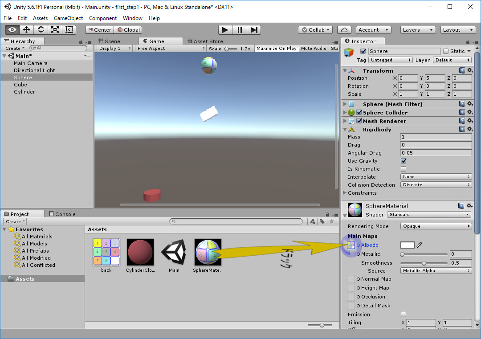The width and height of the screenshot is (481, 339).
Task: Open the Collision Detection dropdown
Action: click(436, 185)
